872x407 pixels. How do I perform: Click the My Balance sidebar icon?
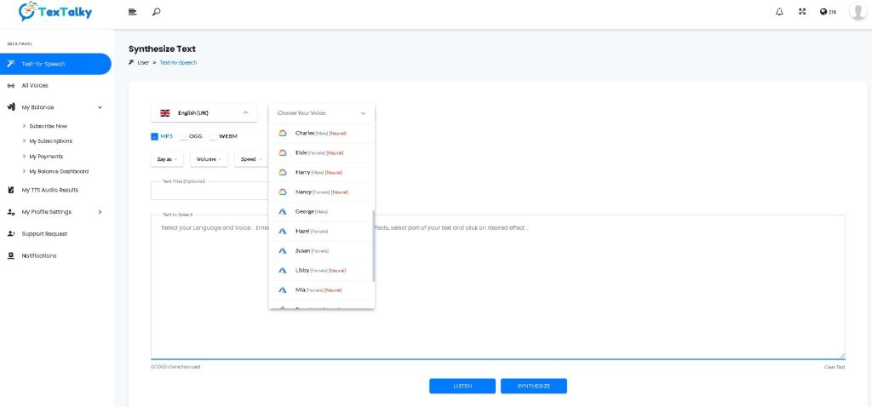tap(10, 107)
